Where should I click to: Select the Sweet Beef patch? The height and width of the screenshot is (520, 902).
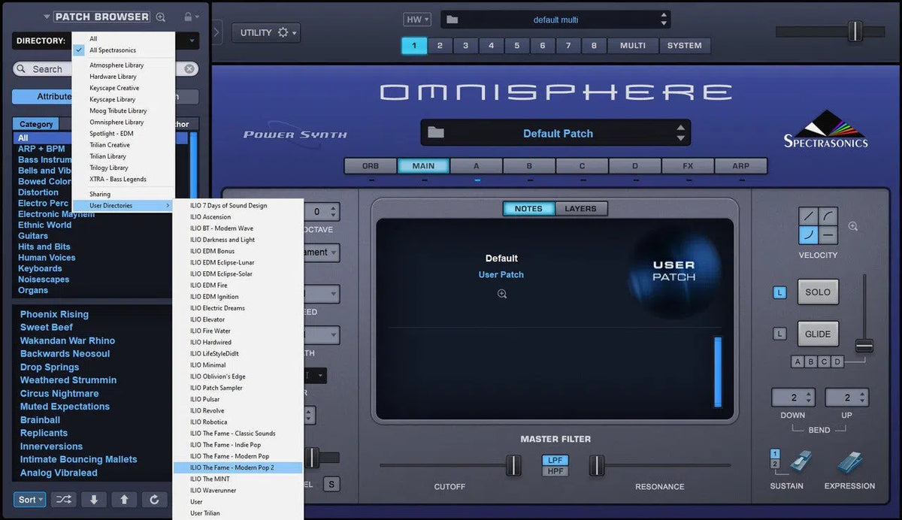(47, 328)
